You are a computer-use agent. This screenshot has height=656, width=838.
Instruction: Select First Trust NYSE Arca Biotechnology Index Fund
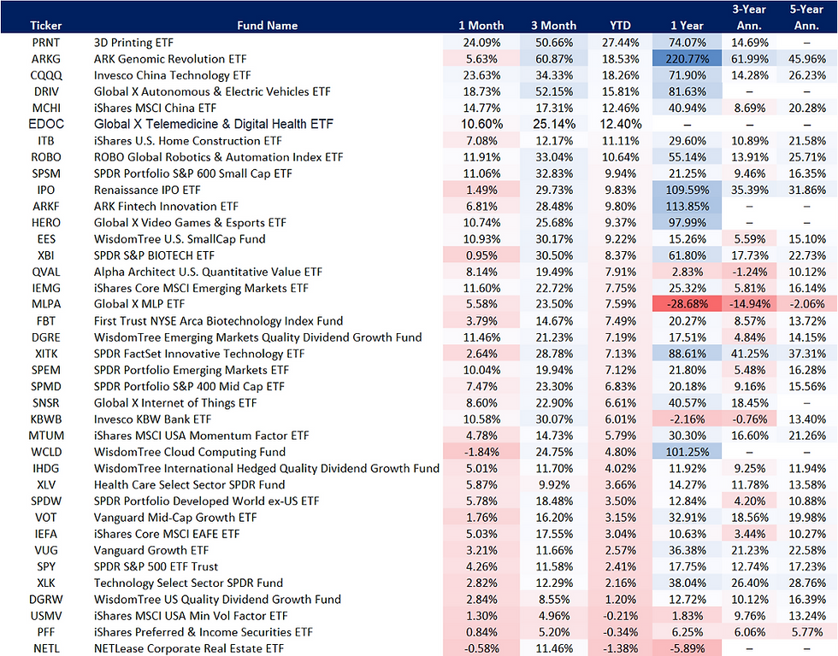[218, 321]
